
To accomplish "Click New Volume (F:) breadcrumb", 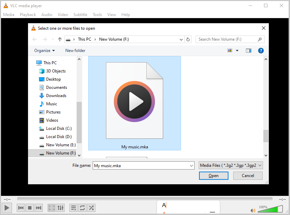I will pos(114,39).
